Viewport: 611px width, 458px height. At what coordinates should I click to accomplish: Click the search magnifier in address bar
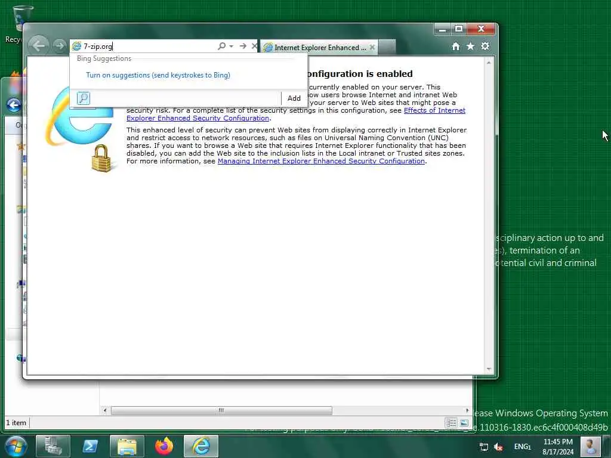tap(221, 46)
